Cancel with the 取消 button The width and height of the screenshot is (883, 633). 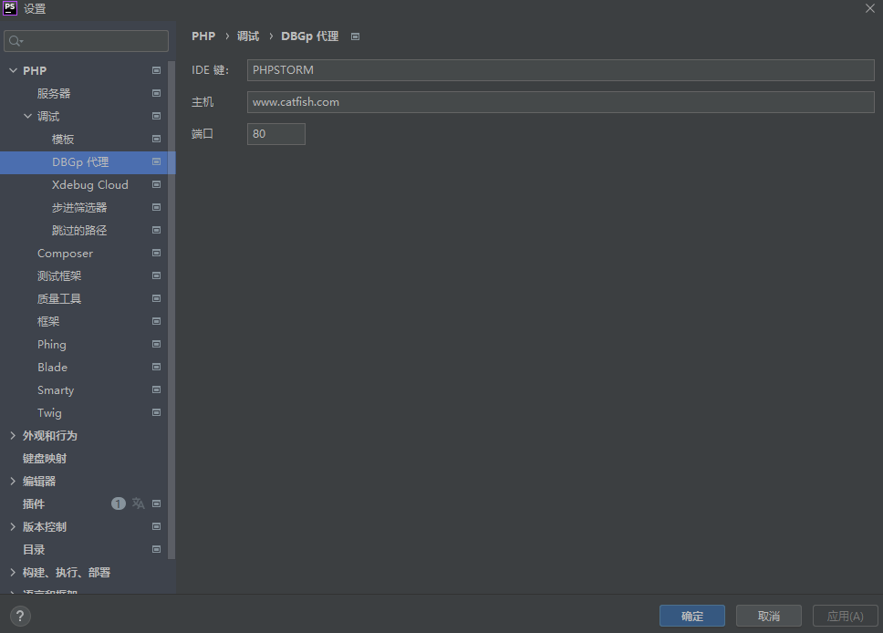[769, 616]
